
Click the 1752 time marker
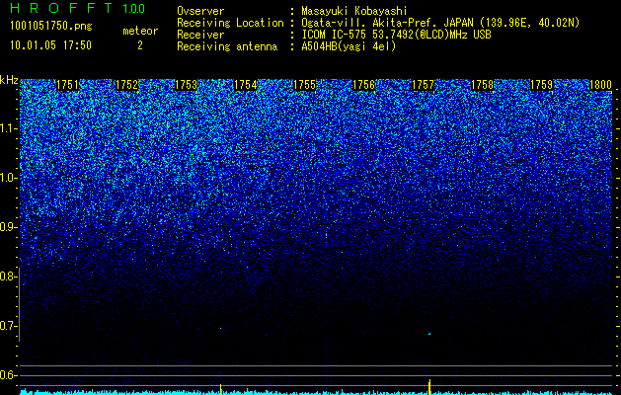coord(126,85)
